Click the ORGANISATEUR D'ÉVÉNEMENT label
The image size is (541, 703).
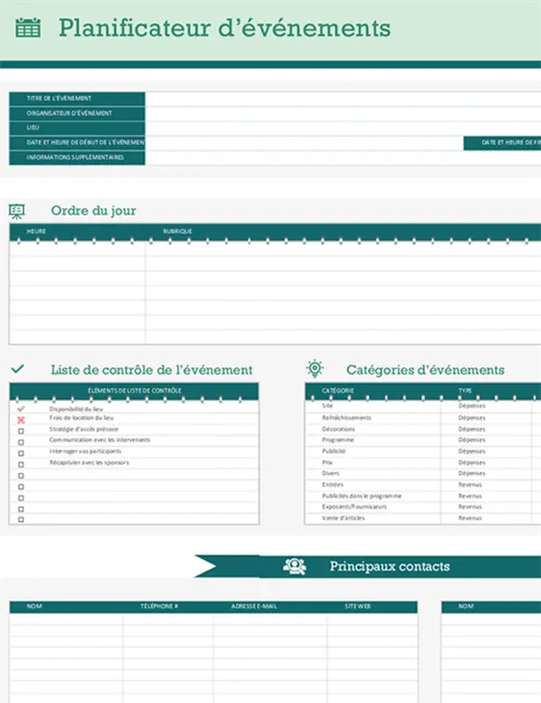click(69, 113)
